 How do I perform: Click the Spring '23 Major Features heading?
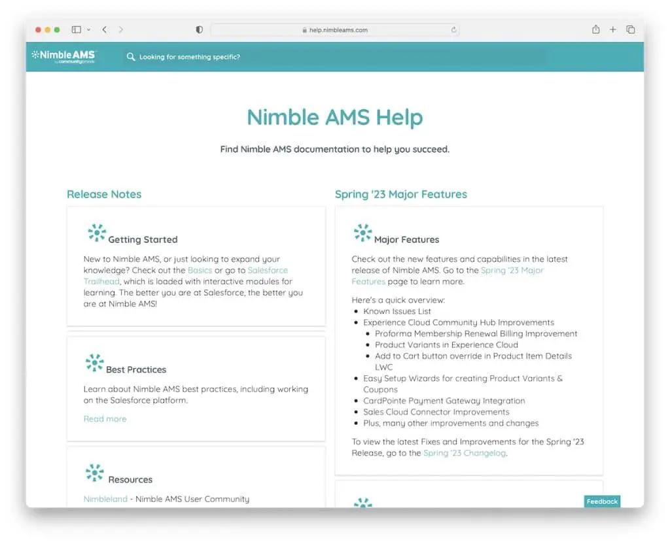pos(401,194)
